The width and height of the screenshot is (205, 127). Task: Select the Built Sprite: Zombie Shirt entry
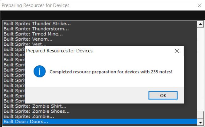pyautogui.click(x=100, y=106)
